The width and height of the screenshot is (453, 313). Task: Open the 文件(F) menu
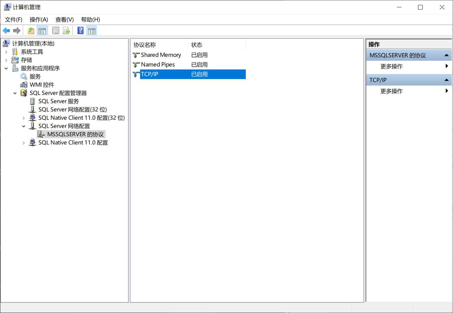[x=13, y=20]
